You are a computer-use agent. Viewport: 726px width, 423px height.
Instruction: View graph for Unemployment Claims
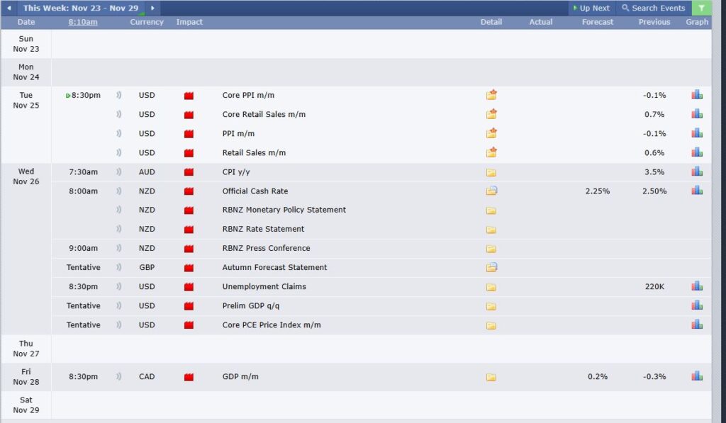click(x=697, y=286)
